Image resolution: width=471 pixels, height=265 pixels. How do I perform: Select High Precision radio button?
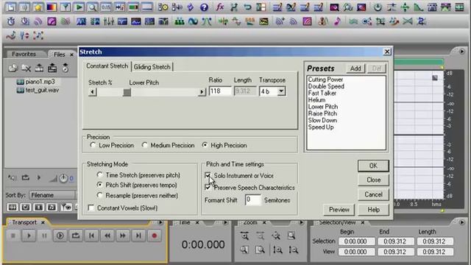pos(205,145)
